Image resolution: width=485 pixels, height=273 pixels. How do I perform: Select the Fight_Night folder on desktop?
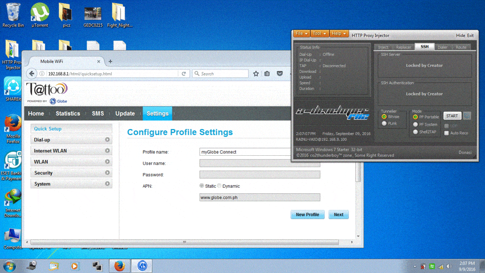120,15
